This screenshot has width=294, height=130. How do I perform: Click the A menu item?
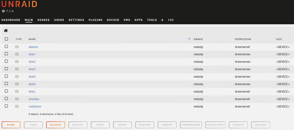click(x=162, y=20)
